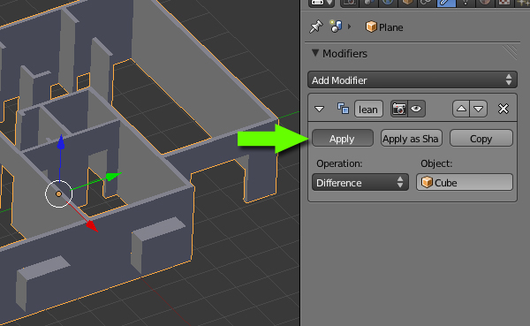Toggle modifier display in viewport (eye icon)
Image resolution: width=530 pixels, height=326 pixels.
click(x=416, y=109)
